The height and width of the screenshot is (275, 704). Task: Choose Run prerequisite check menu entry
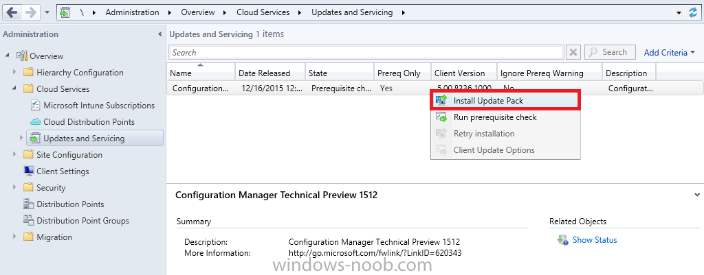coord(505,117)
